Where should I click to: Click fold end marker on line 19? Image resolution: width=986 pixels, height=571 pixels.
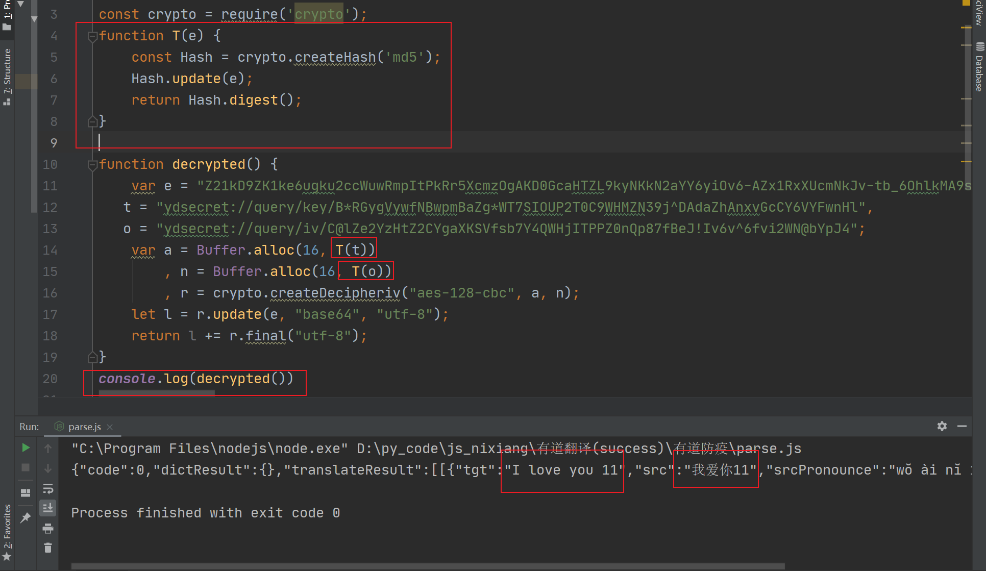(92, 357)
